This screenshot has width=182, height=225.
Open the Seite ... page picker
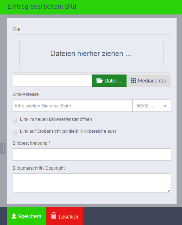(146, 106)
